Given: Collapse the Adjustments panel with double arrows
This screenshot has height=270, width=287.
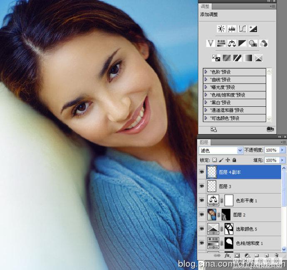Looking at the screenshot, I should coord(269,1).
